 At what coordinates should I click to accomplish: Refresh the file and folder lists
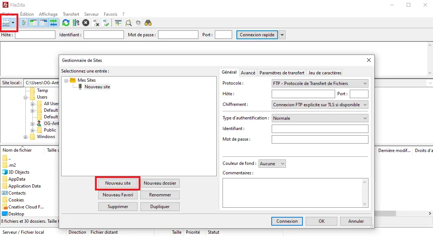[66, 23]
